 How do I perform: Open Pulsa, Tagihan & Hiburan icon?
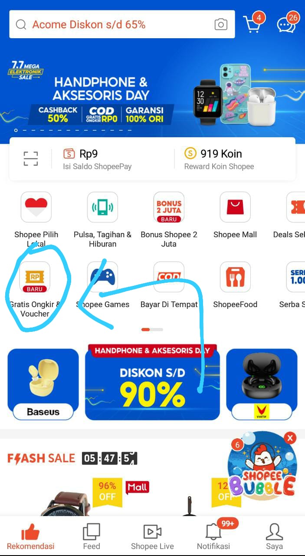[102, 207]
